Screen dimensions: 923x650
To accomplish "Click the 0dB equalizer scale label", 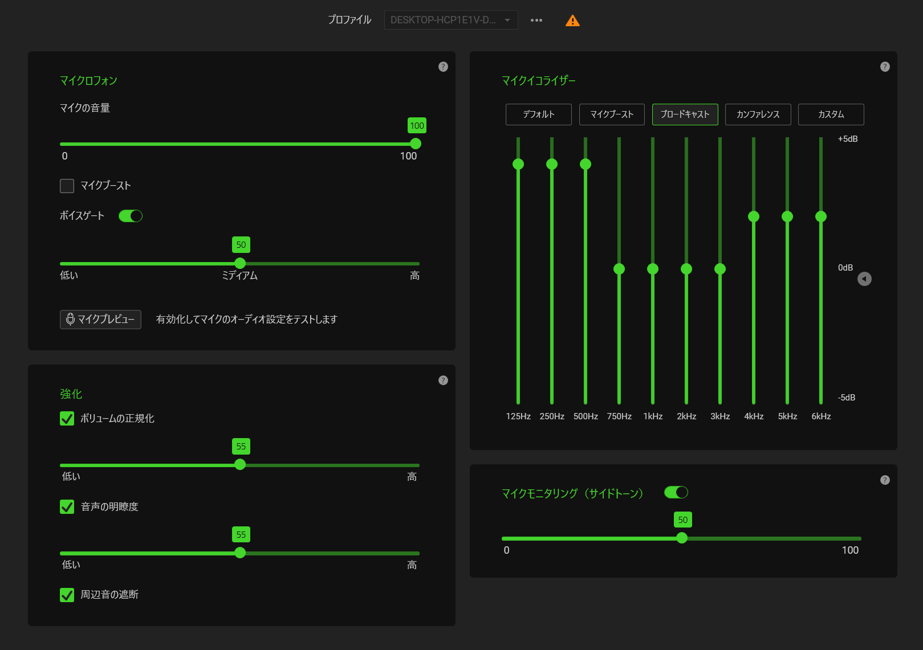I will click(845, 268).
